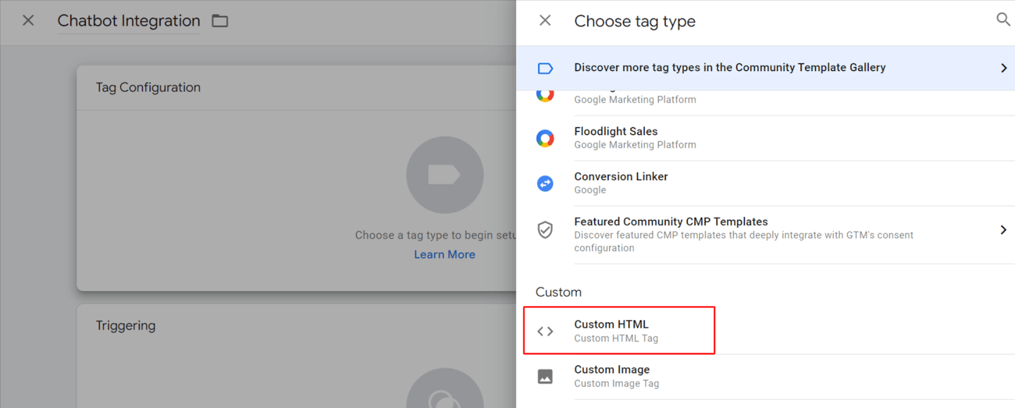
Task: Click the trigger placeholder icon in Triggering
Action: [x=445, y=388]
